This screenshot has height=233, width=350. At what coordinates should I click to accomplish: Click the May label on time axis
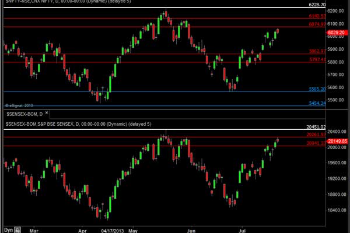[133, 231]
